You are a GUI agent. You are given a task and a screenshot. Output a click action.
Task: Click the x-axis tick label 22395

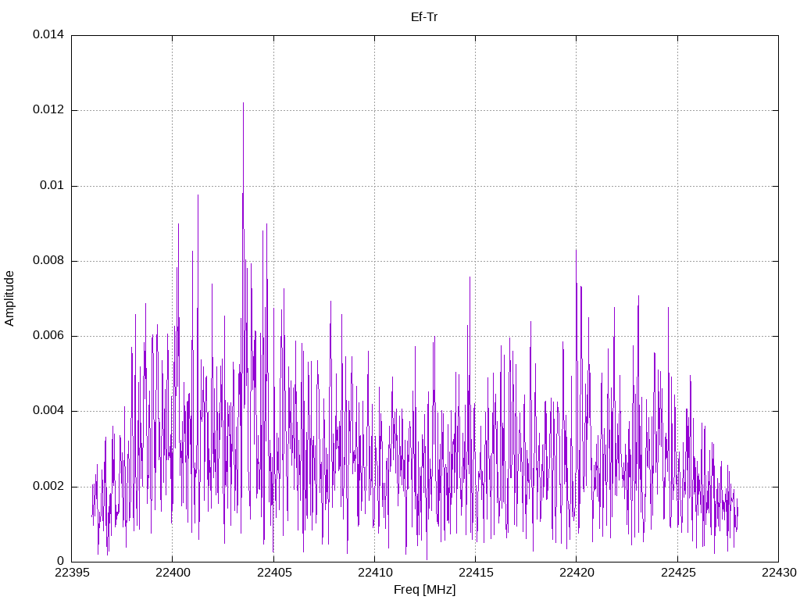point(71,573)
